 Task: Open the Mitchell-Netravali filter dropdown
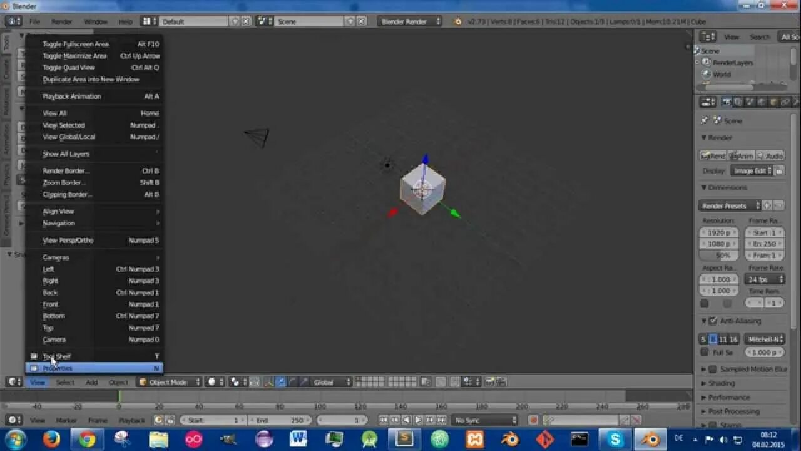point(765,339)
